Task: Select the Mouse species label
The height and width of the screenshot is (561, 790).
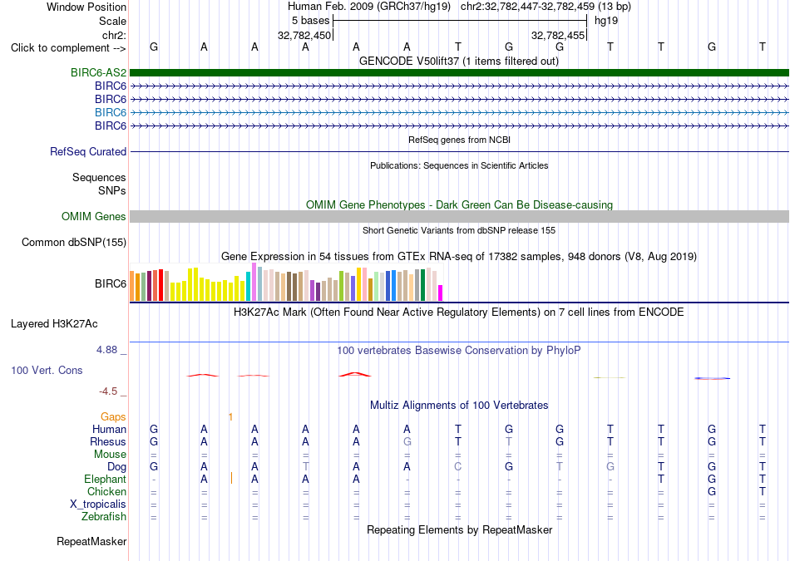Action: (x=110, y=455)
